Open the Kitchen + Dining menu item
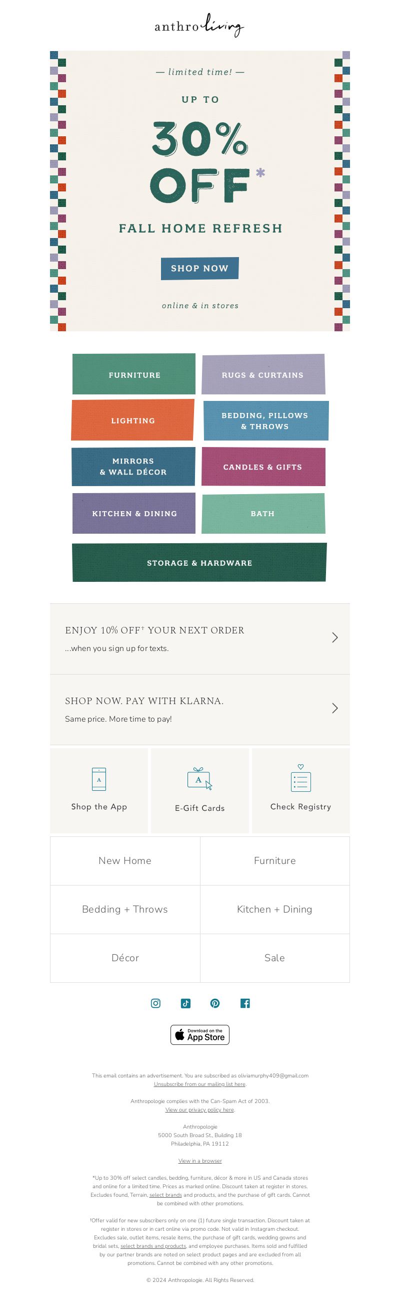This screenshot has width=400, height=1309. point(275,910)
